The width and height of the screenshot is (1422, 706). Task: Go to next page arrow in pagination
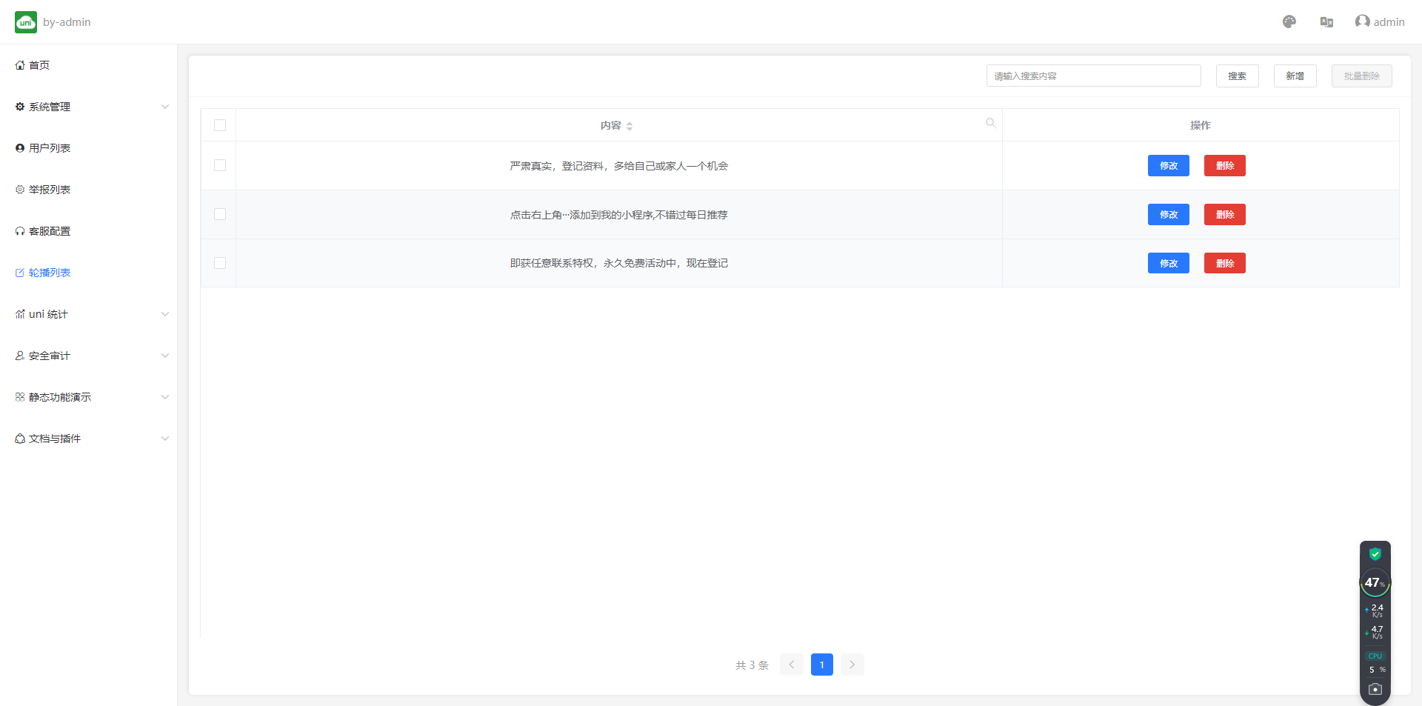click(852, 665)
